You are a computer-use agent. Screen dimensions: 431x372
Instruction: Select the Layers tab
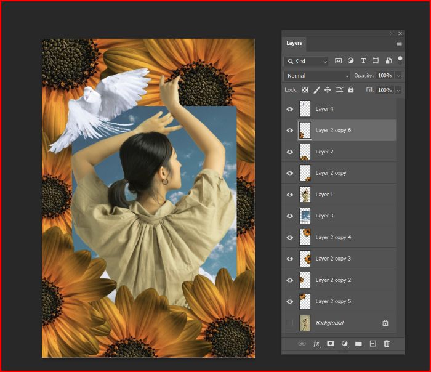click(x=294, y=43)
